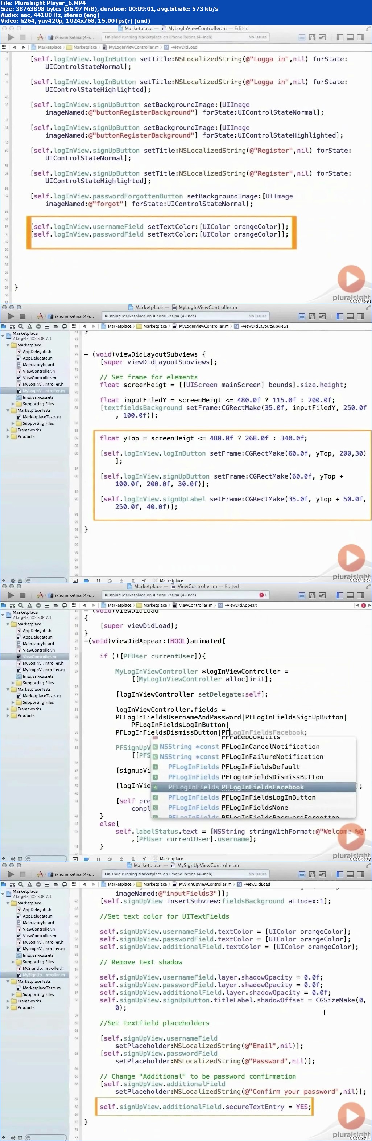Open Main.storyboard in viewDidLayoutSubviews window navigator
The width and height of the screenshot is (372, 1141).
[x=38, y=365]
